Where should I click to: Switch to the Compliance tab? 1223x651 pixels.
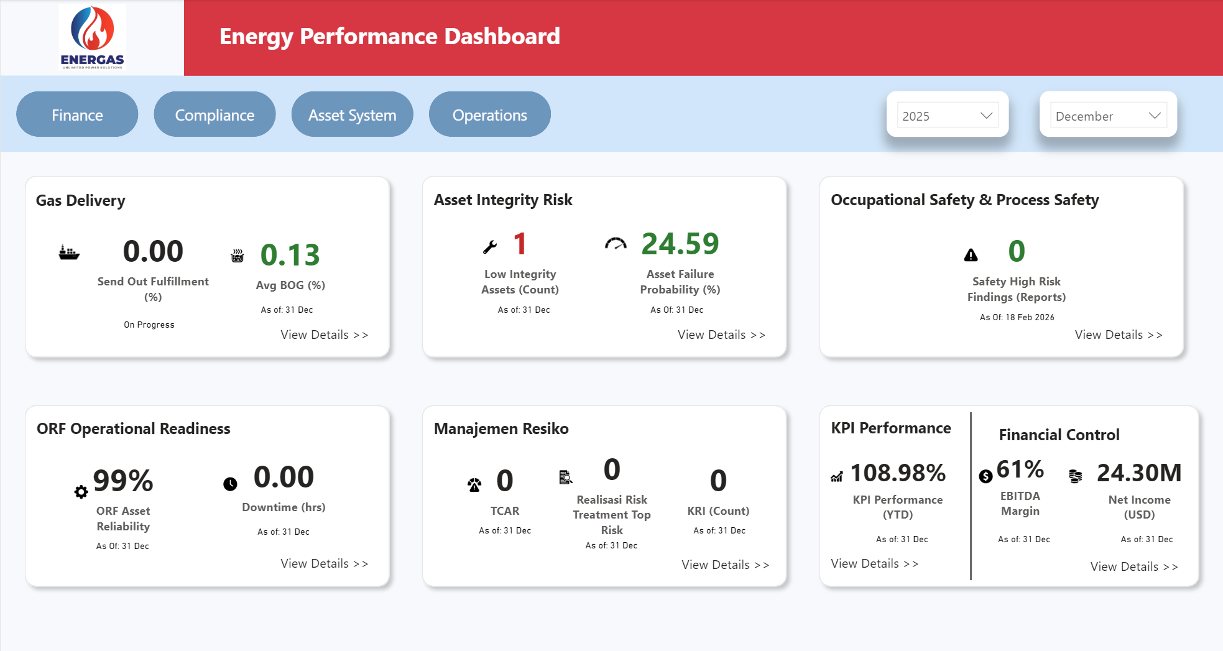[215, 114]
